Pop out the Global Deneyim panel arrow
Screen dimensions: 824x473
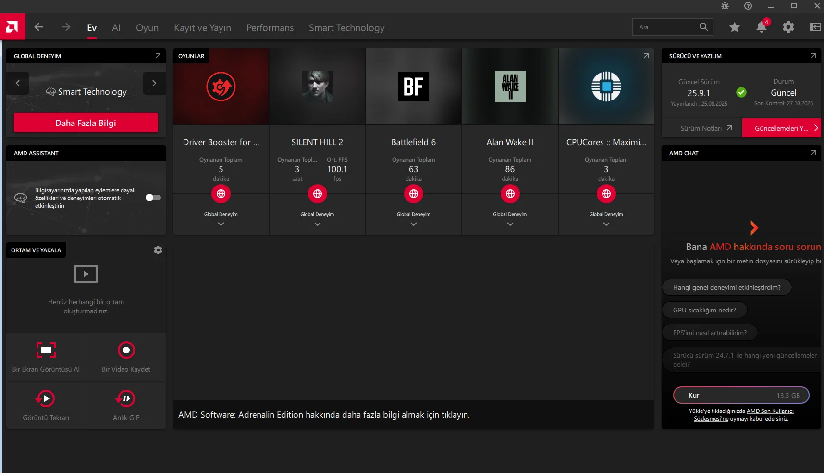[158, 56]
